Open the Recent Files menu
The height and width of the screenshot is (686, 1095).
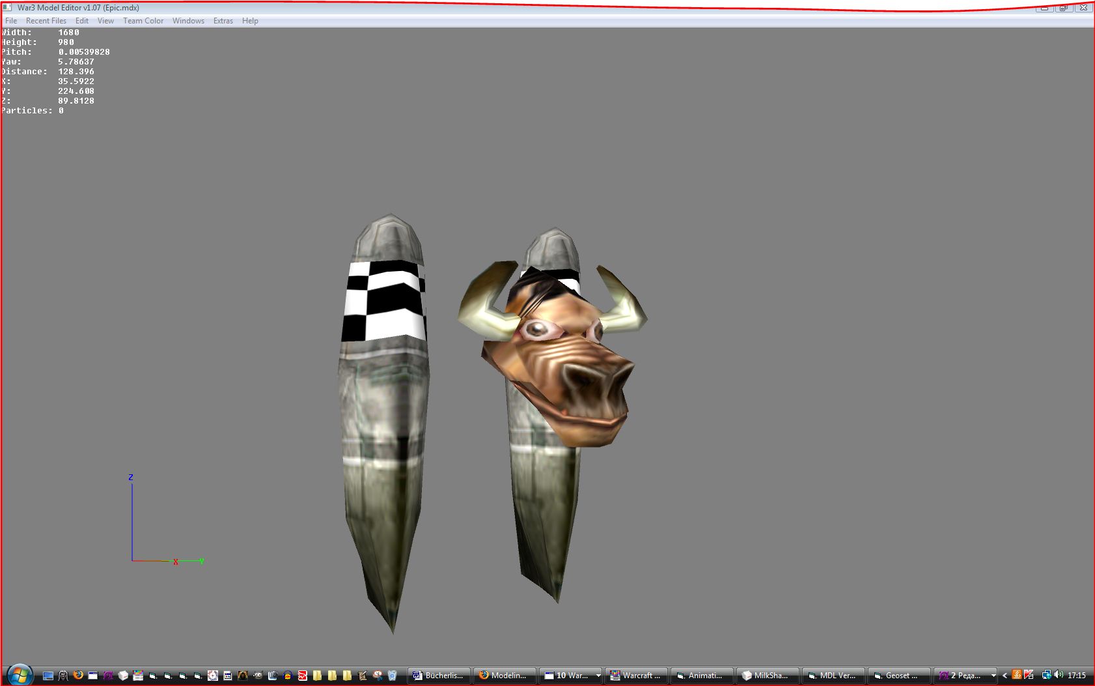coord(46,21)
